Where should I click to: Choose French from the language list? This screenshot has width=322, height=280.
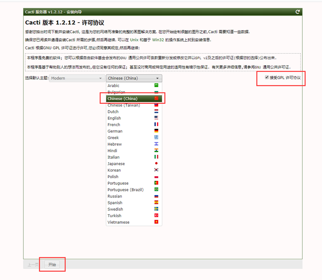pyautogui.click(x=134, y=125)
